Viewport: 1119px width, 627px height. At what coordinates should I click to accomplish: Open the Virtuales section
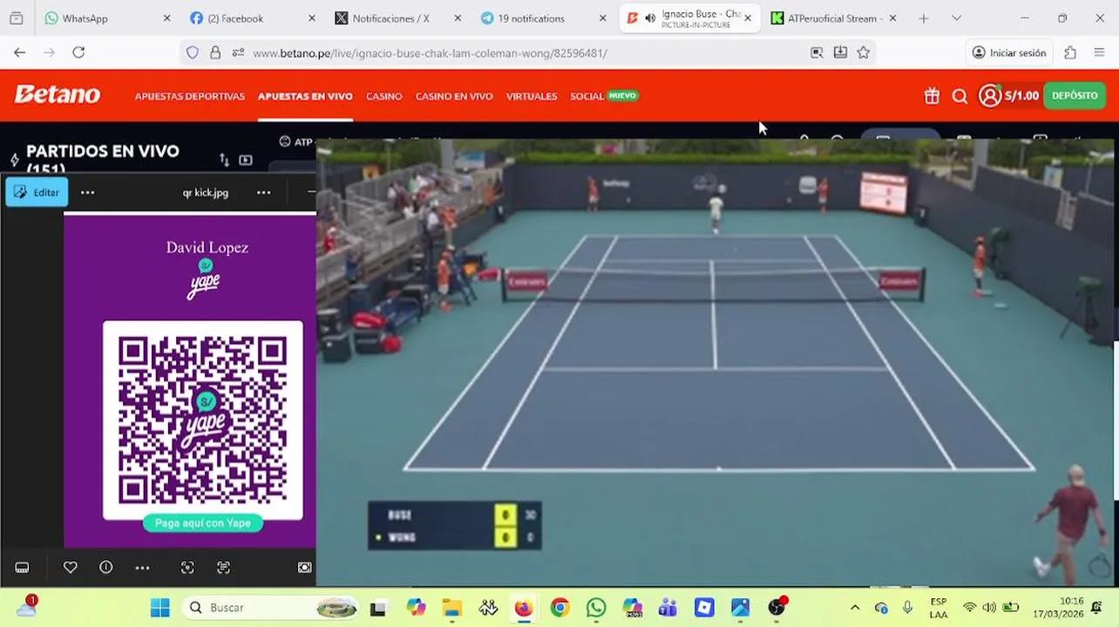point(532,96)
